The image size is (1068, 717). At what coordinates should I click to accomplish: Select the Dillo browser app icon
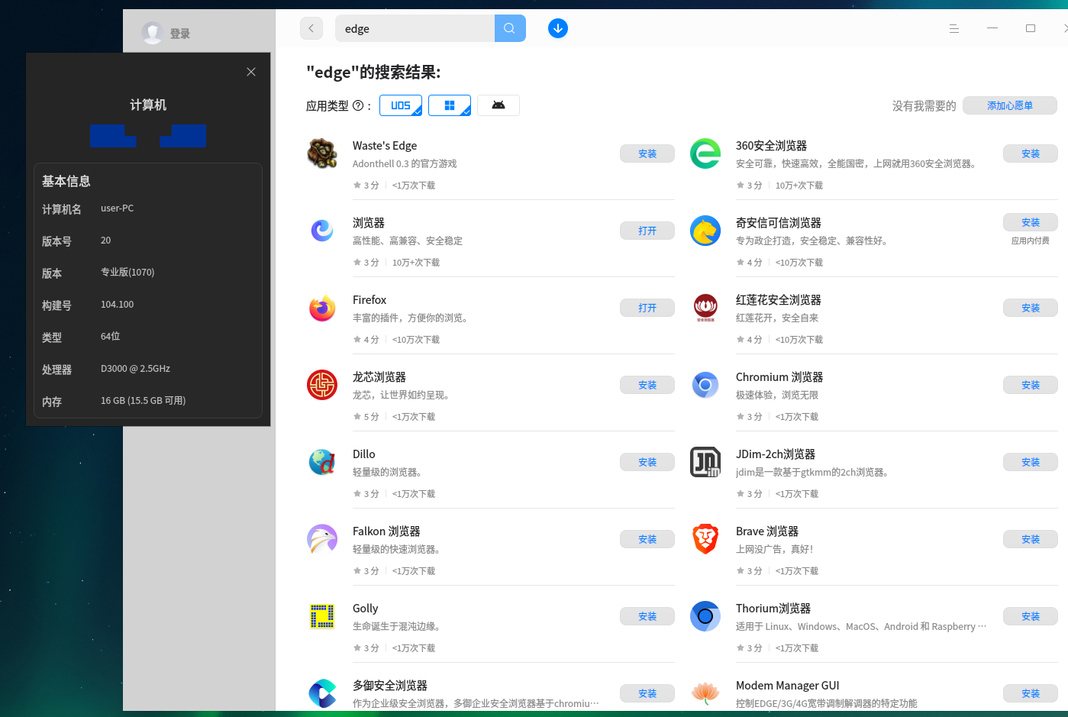point(322,462)
